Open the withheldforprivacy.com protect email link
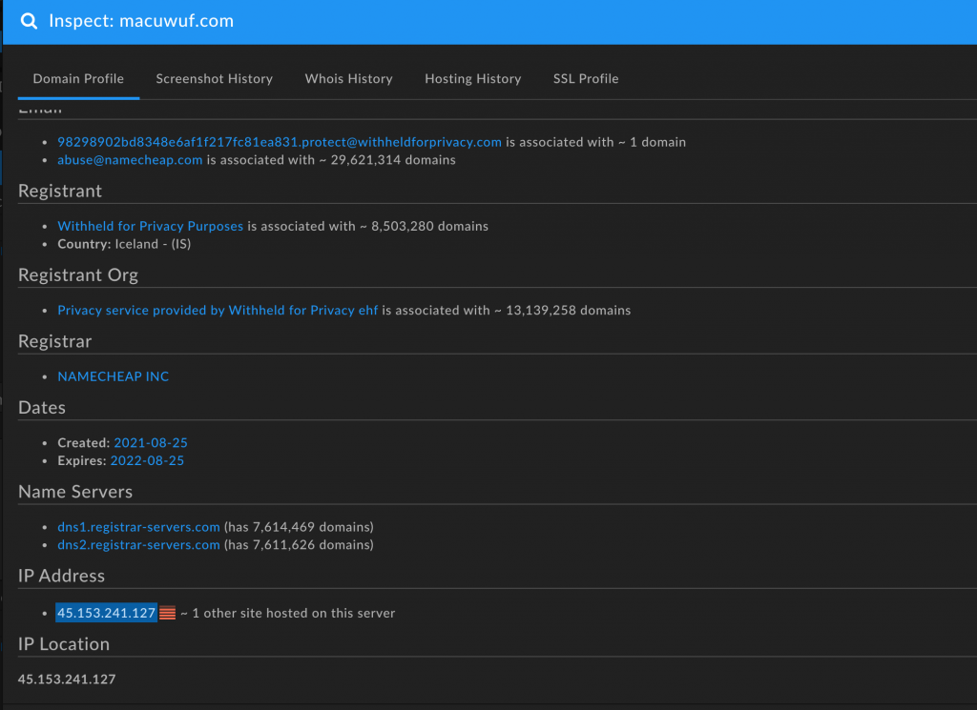The image size is (977, 710). click(280, 142)
